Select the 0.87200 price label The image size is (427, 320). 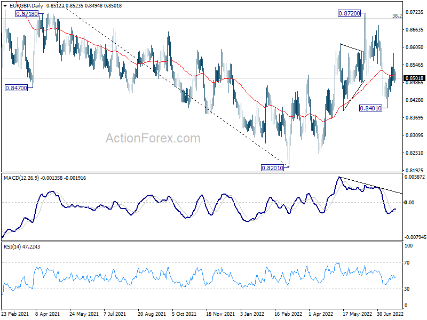tap(349, 13)
